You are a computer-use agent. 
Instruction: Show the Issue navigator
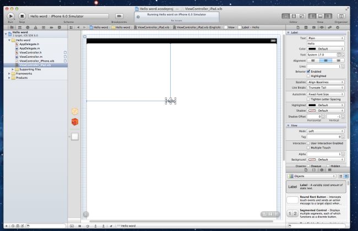coord(35,28)
